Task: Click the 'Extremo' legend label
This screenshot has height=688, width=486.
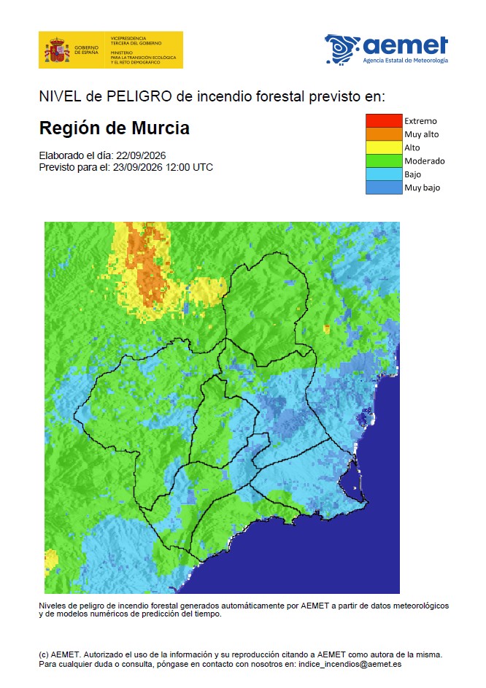Action: pyautogui.click(x=420, y=121)
